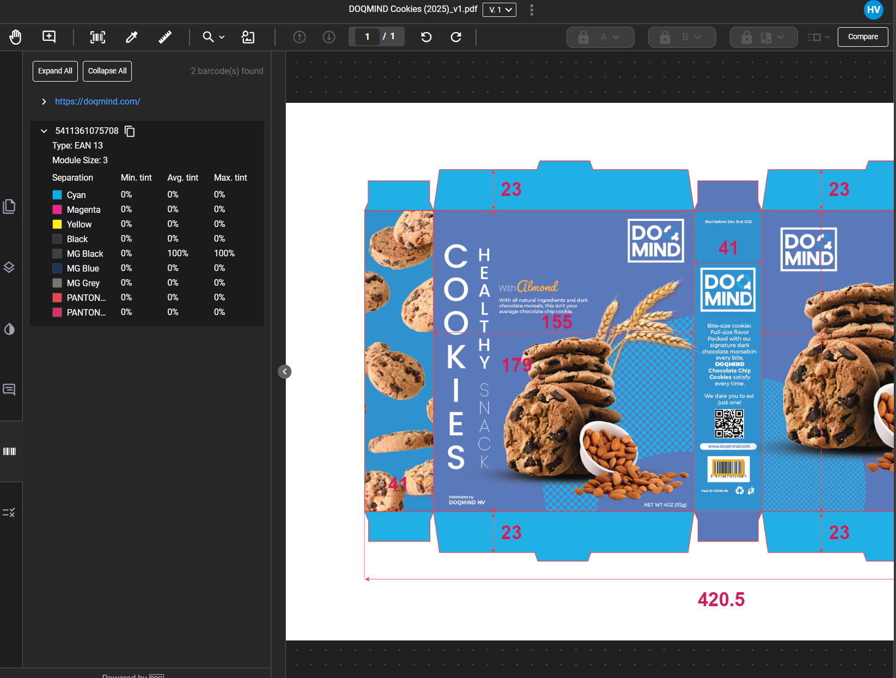The height and width of the screenshot is (678, 896).
Task: Collapse the left side panel
Action: (x=284, y=372)
